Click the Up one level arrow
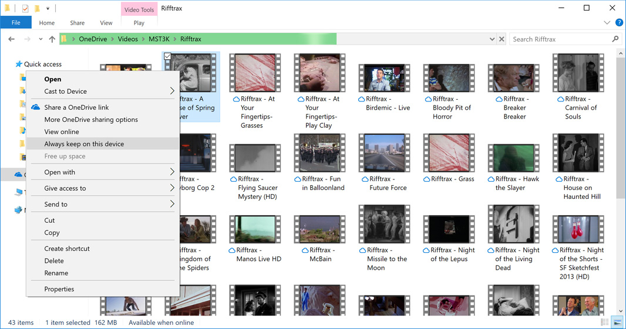Screen dimensions: 626x329 point(52,39)
